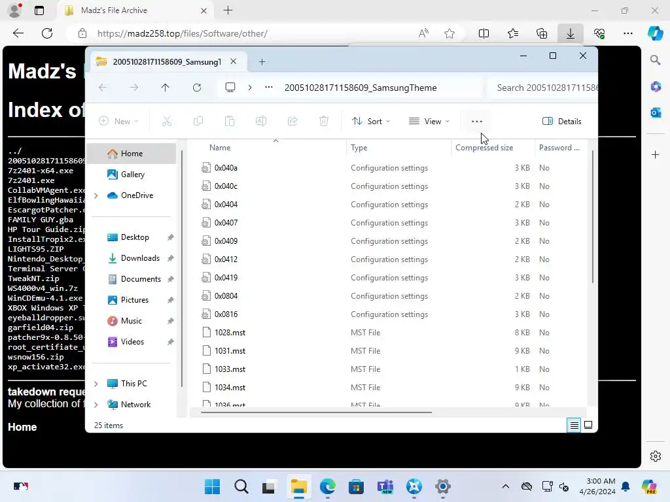Click the Edge Read aloud icon
670x502 pixels.
423,33
